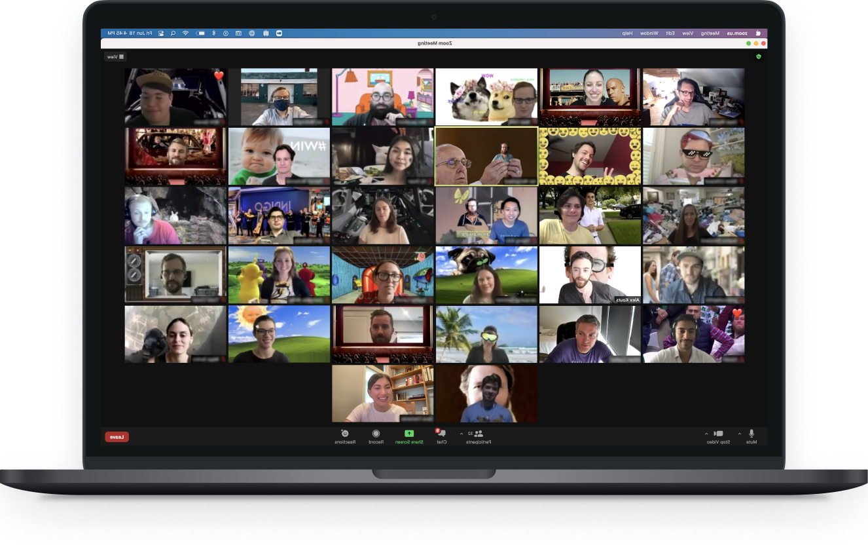868x545 pixels.
Task: Click the Wi-Fi icon in the menu bar
Action: pos(186,33)
